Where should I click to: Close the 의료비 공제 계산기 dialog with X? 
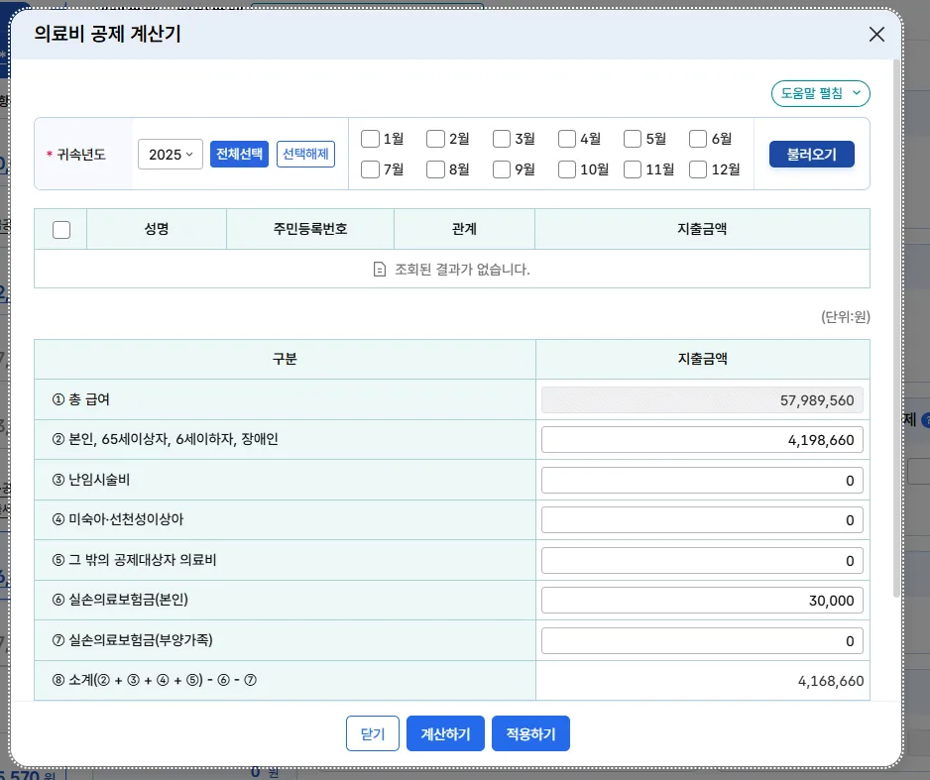876,35
